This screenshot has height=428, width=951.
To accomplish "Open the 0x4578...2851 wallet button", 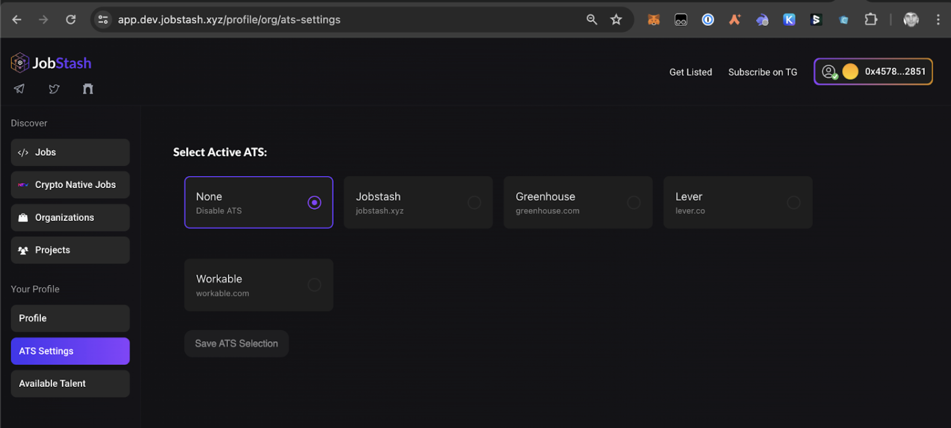I will click(x=873, y=72).
